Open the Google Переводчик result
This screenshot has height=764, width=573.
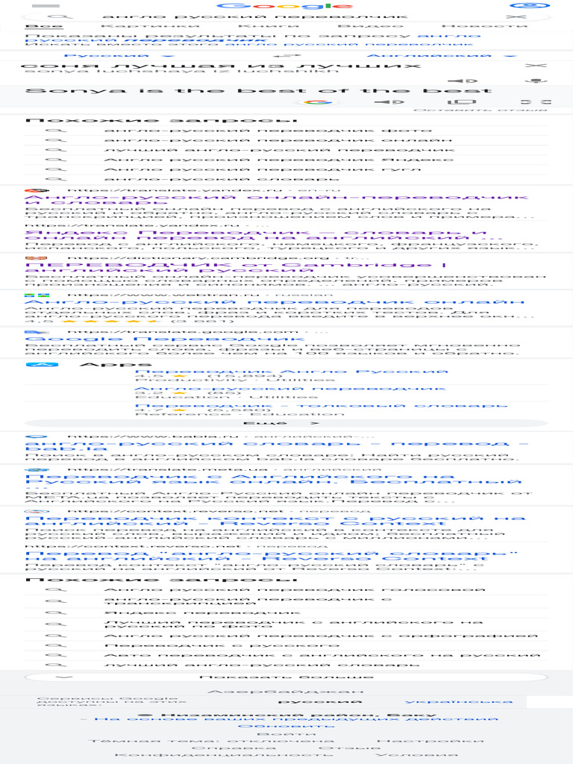coord(165,339)
